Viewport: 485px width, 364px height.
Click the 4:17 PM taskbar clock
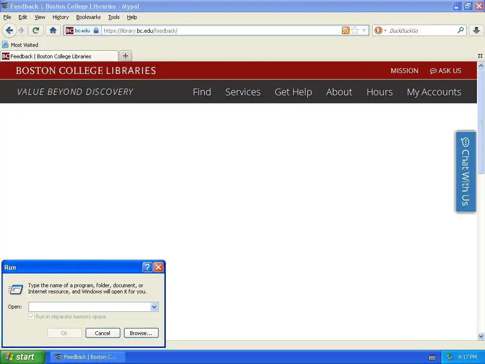467,357
